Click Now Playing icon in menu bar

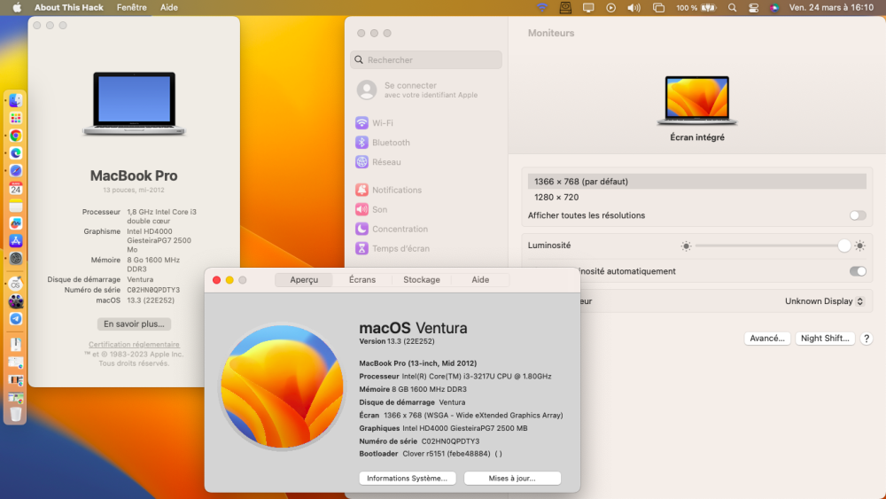(x=610, y=7)
